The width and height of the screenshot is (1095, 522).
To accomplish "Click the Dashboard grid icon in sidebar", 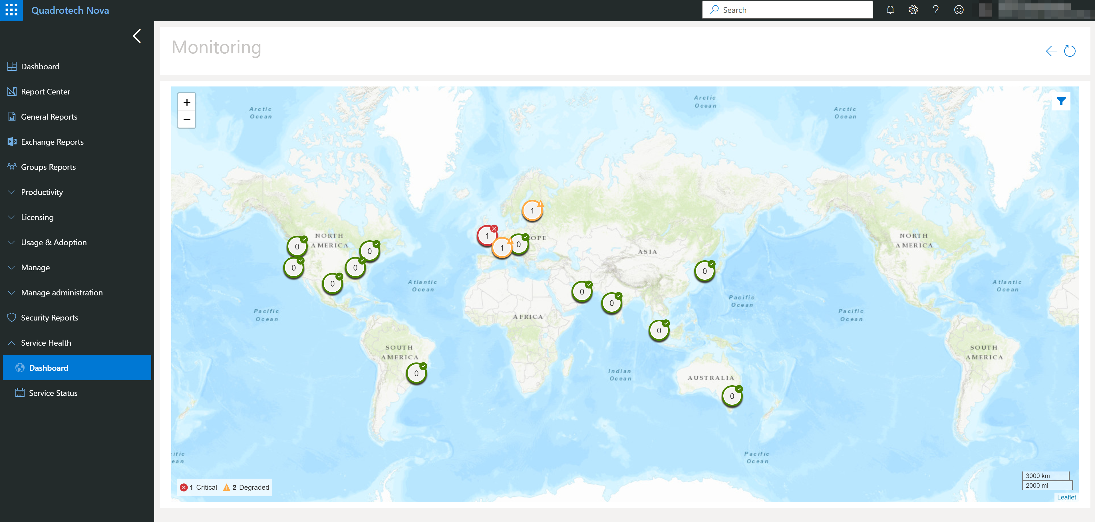I will [12, 66].
